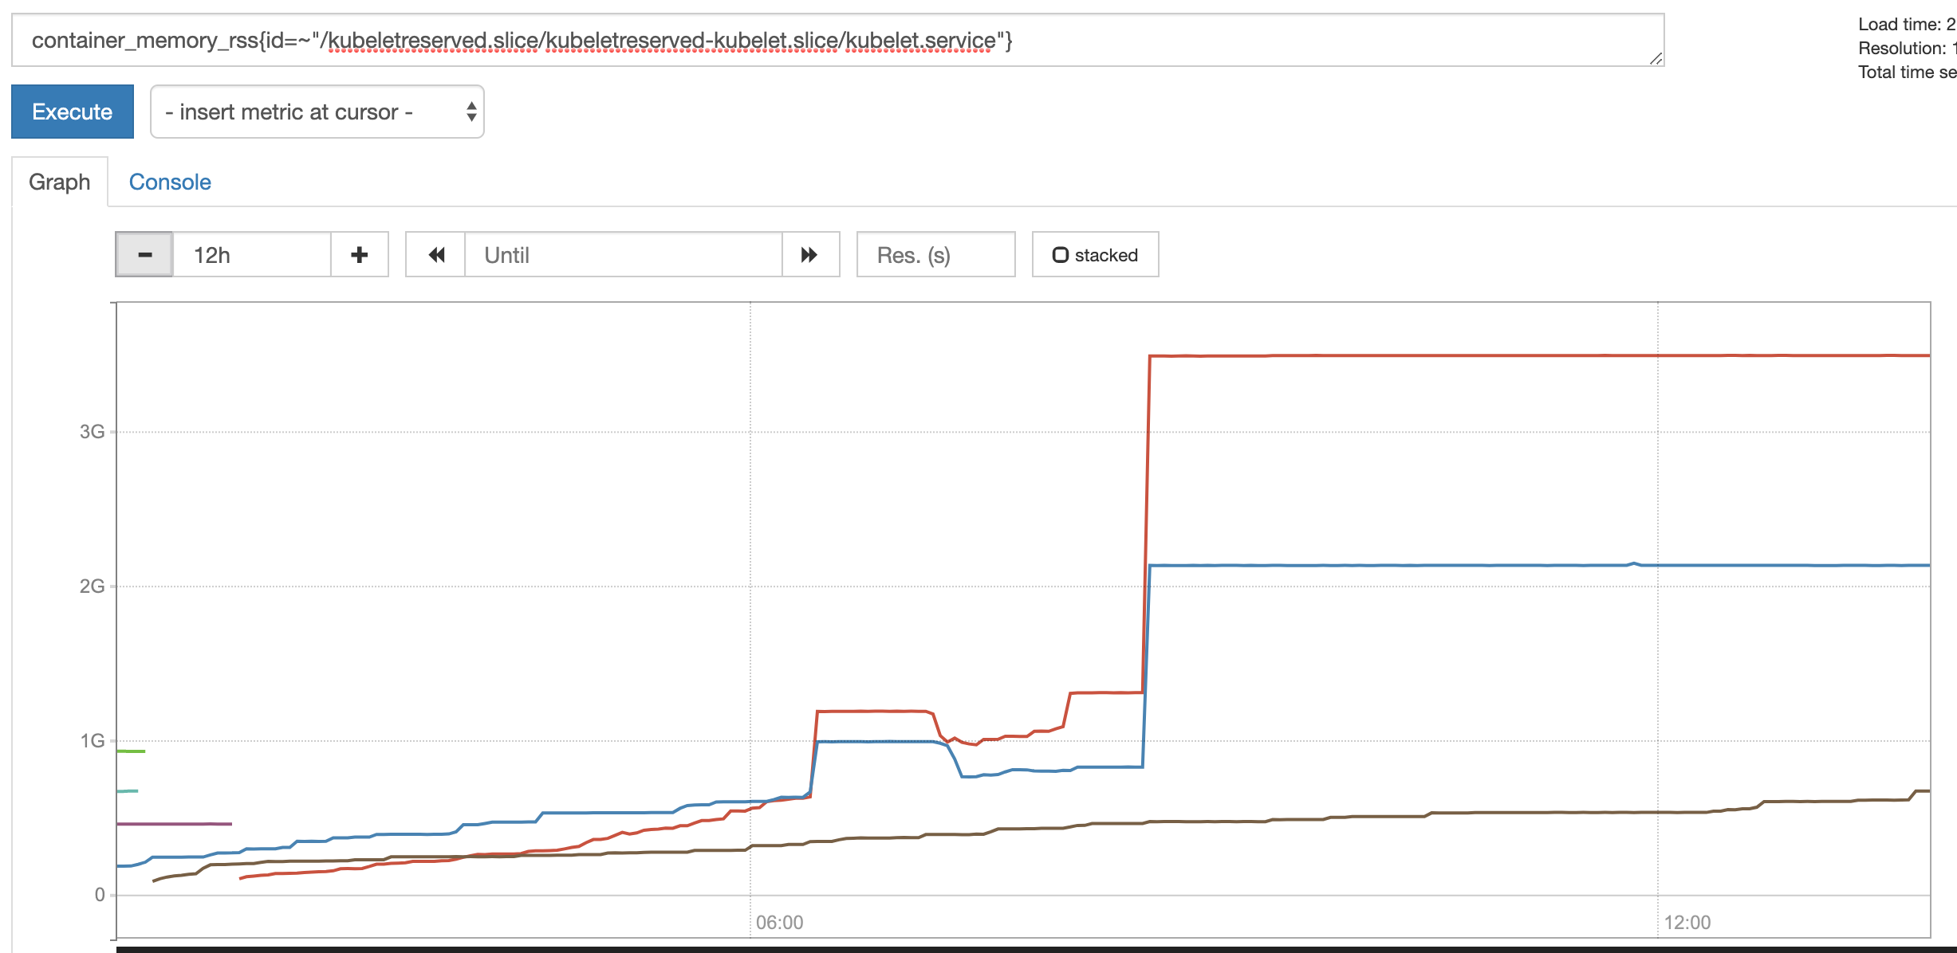Click the Res. (s) resolution input

click(x=935, y=255)
